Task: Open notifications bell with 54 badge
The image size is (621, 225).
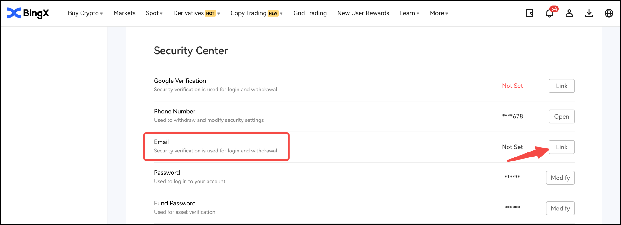Action: tap(549, 13)
